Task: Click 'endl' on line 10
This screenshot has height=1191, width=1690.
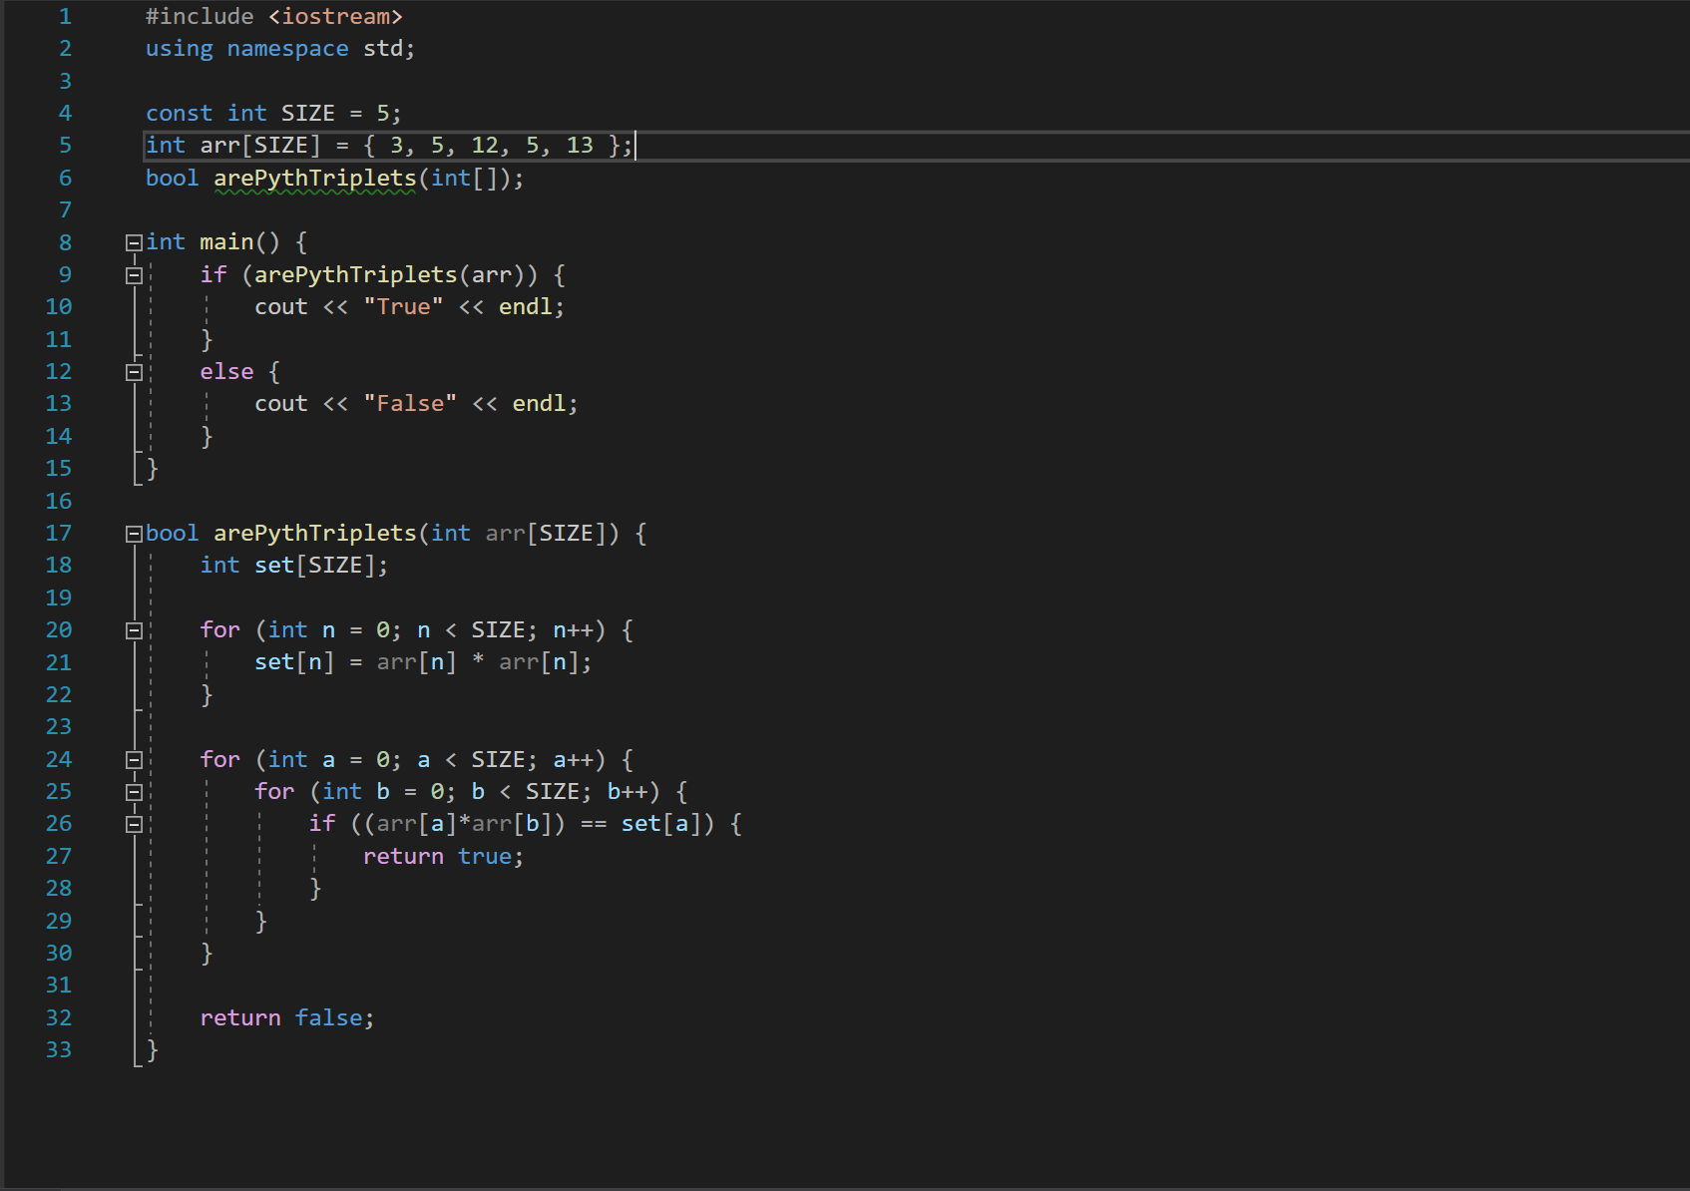Action: pyautogui.click(x=525, y=307)
